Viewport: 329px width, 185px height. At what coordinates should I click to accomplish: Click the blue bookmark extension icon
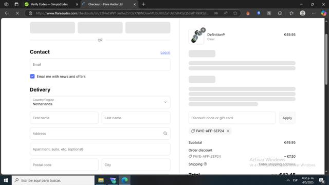259,13
